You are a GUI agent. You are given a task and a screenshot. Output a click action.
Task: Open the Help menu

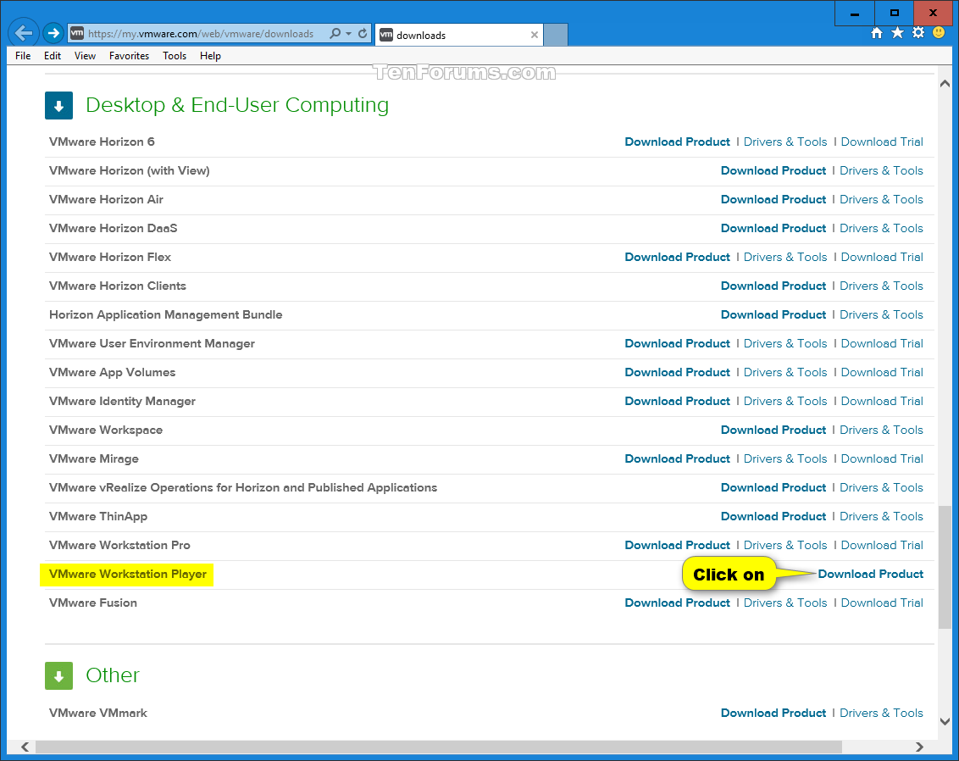tap(210, 56)
